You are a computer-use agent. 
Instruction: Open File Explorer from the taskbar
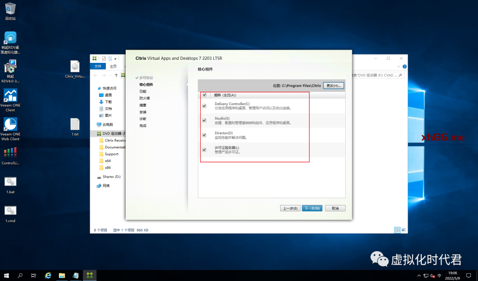pos(62,276)
